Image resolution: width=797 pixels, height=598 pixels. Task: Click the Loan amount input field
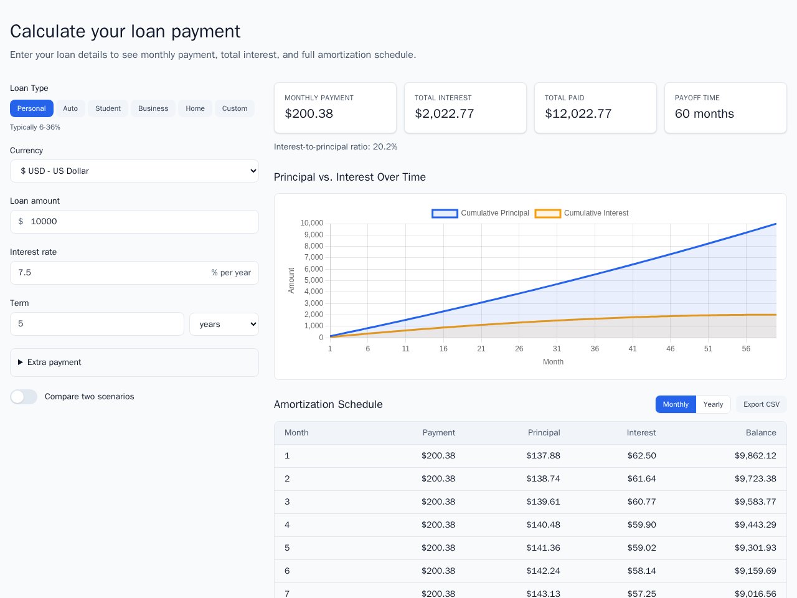pyautogui.click(x=134, y=222)
